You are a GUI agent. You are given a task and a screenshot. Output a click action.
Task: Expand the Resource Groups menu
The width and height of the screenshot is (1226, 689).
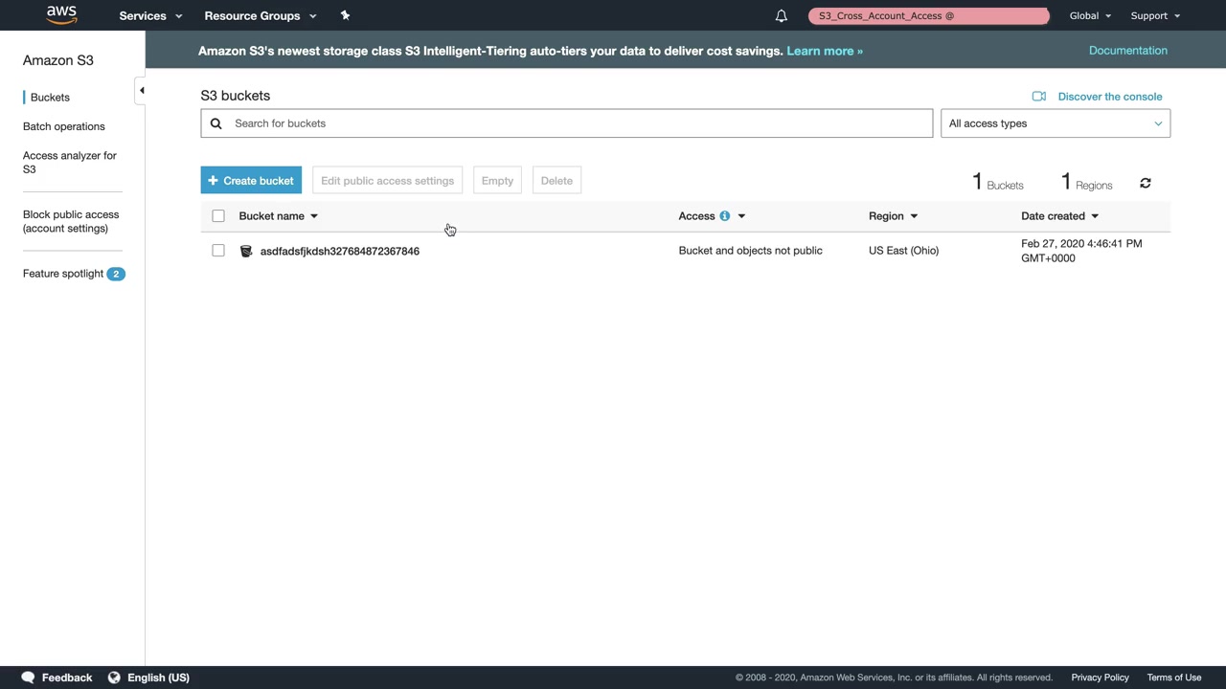pyautogui.click(x=261, y=15)
